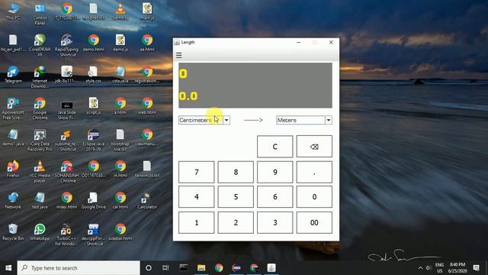This screenshot has height=275, width=488.
Task: Open RapidTyping shortcut on desktop
Action: point(66,46)
